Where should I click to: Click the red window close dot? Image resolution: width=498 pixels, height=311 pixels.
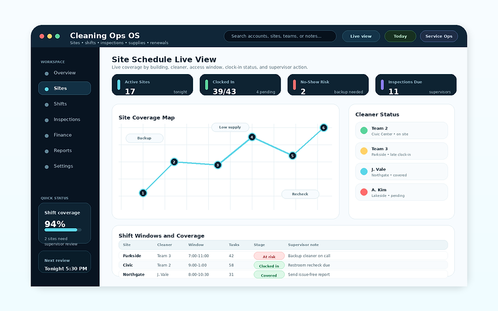pos(42,36)
